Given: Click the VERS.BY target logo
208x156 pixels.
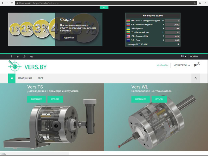Looking at the screenshot, I should pyautogui.click(x=27, y=67).
